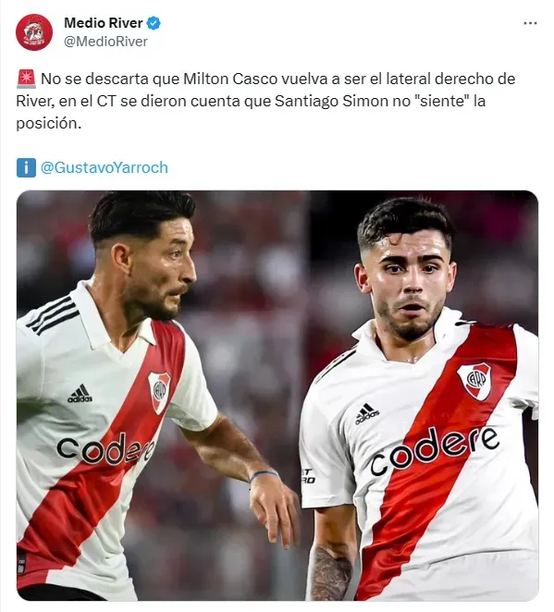Open the @MedioRiver handle link
The image size is (554, 612).
point(105,42)
